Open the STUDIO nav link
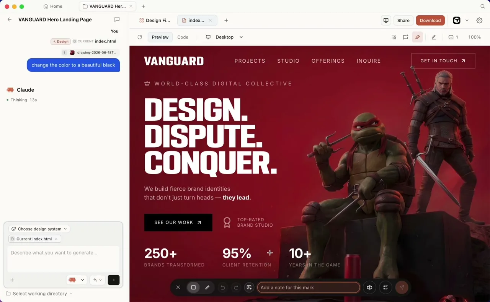The height and width of the screenshot is (302, 490). click(288, 61)
